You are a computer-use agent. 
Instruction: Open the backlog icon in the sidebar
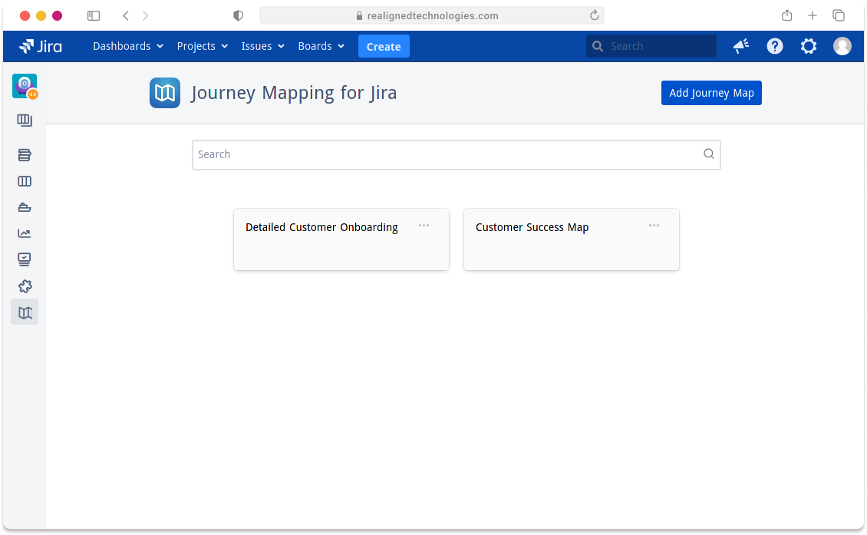(25, 156)
